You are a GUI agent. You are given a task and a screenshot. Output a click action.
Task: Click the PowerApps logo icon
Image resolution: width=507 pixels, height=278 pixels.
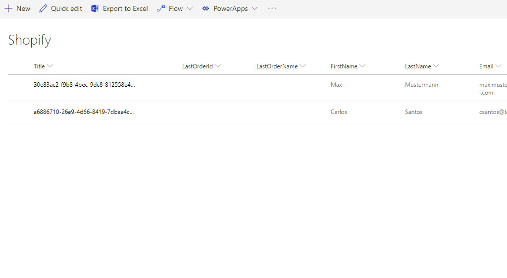206,8
